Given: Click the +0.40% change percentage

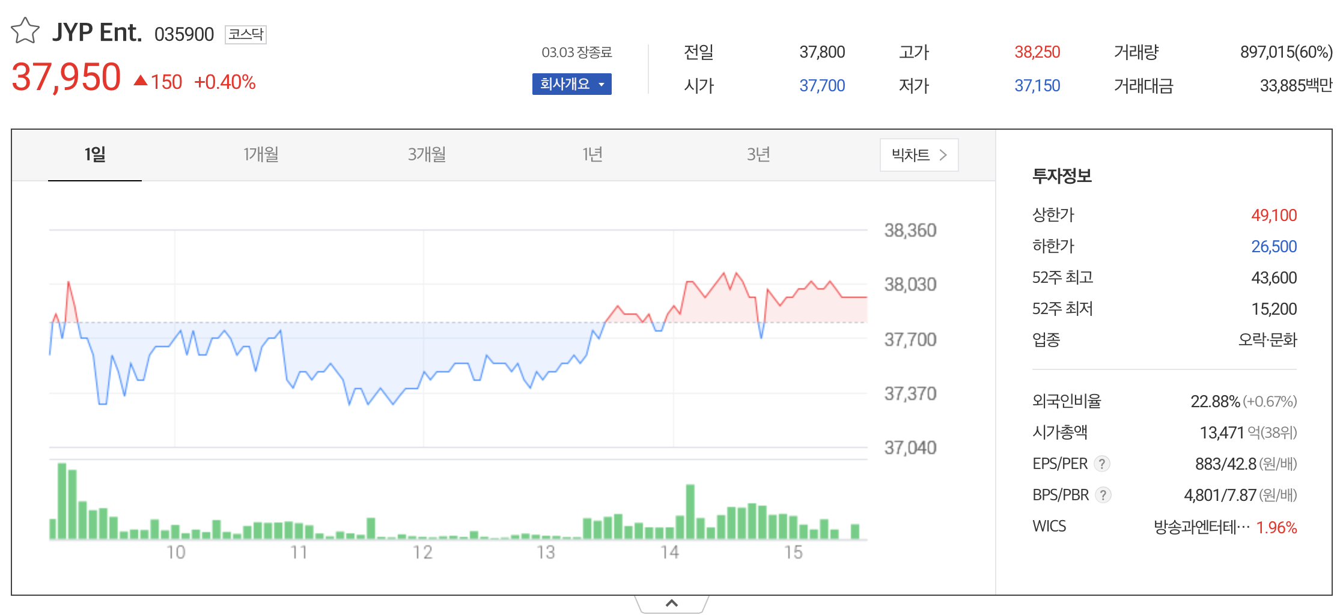Looking at the screenshot, I should click(x=225, y=82).
